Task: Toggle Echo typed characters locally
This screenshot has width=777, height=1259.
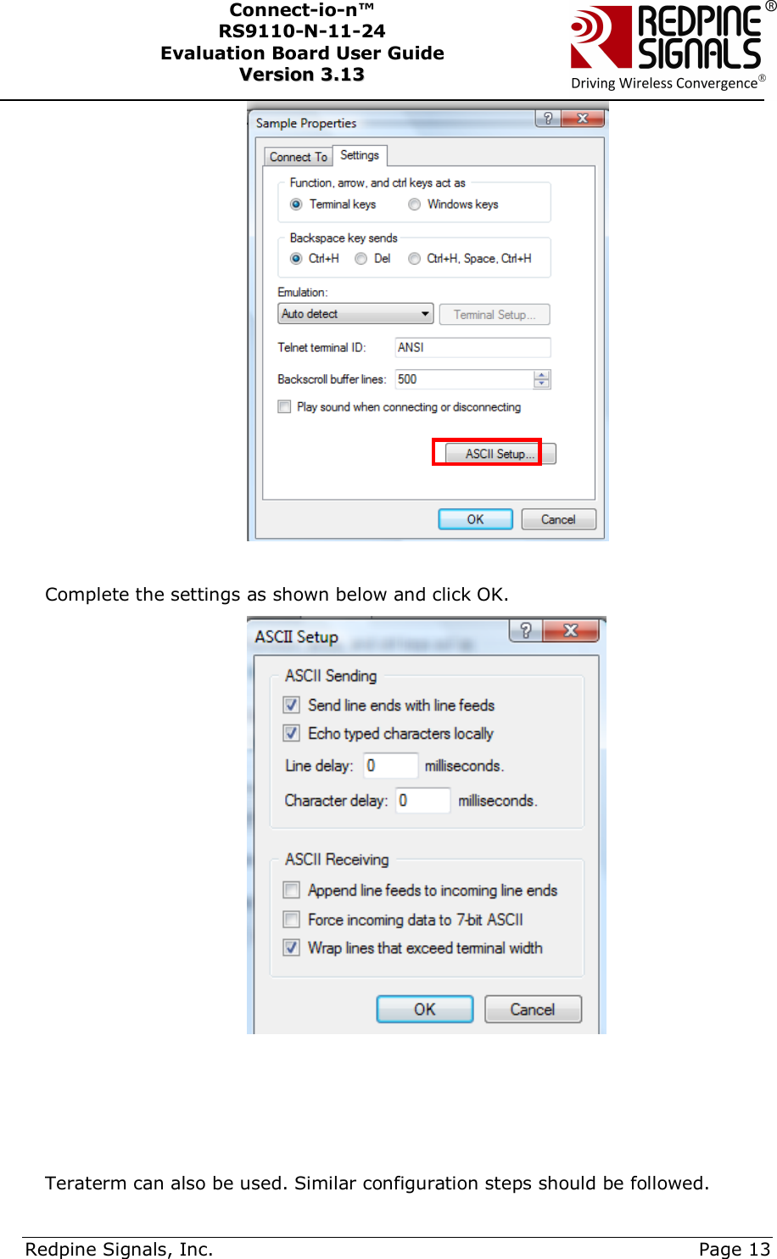Action: [x=292, y=733]
